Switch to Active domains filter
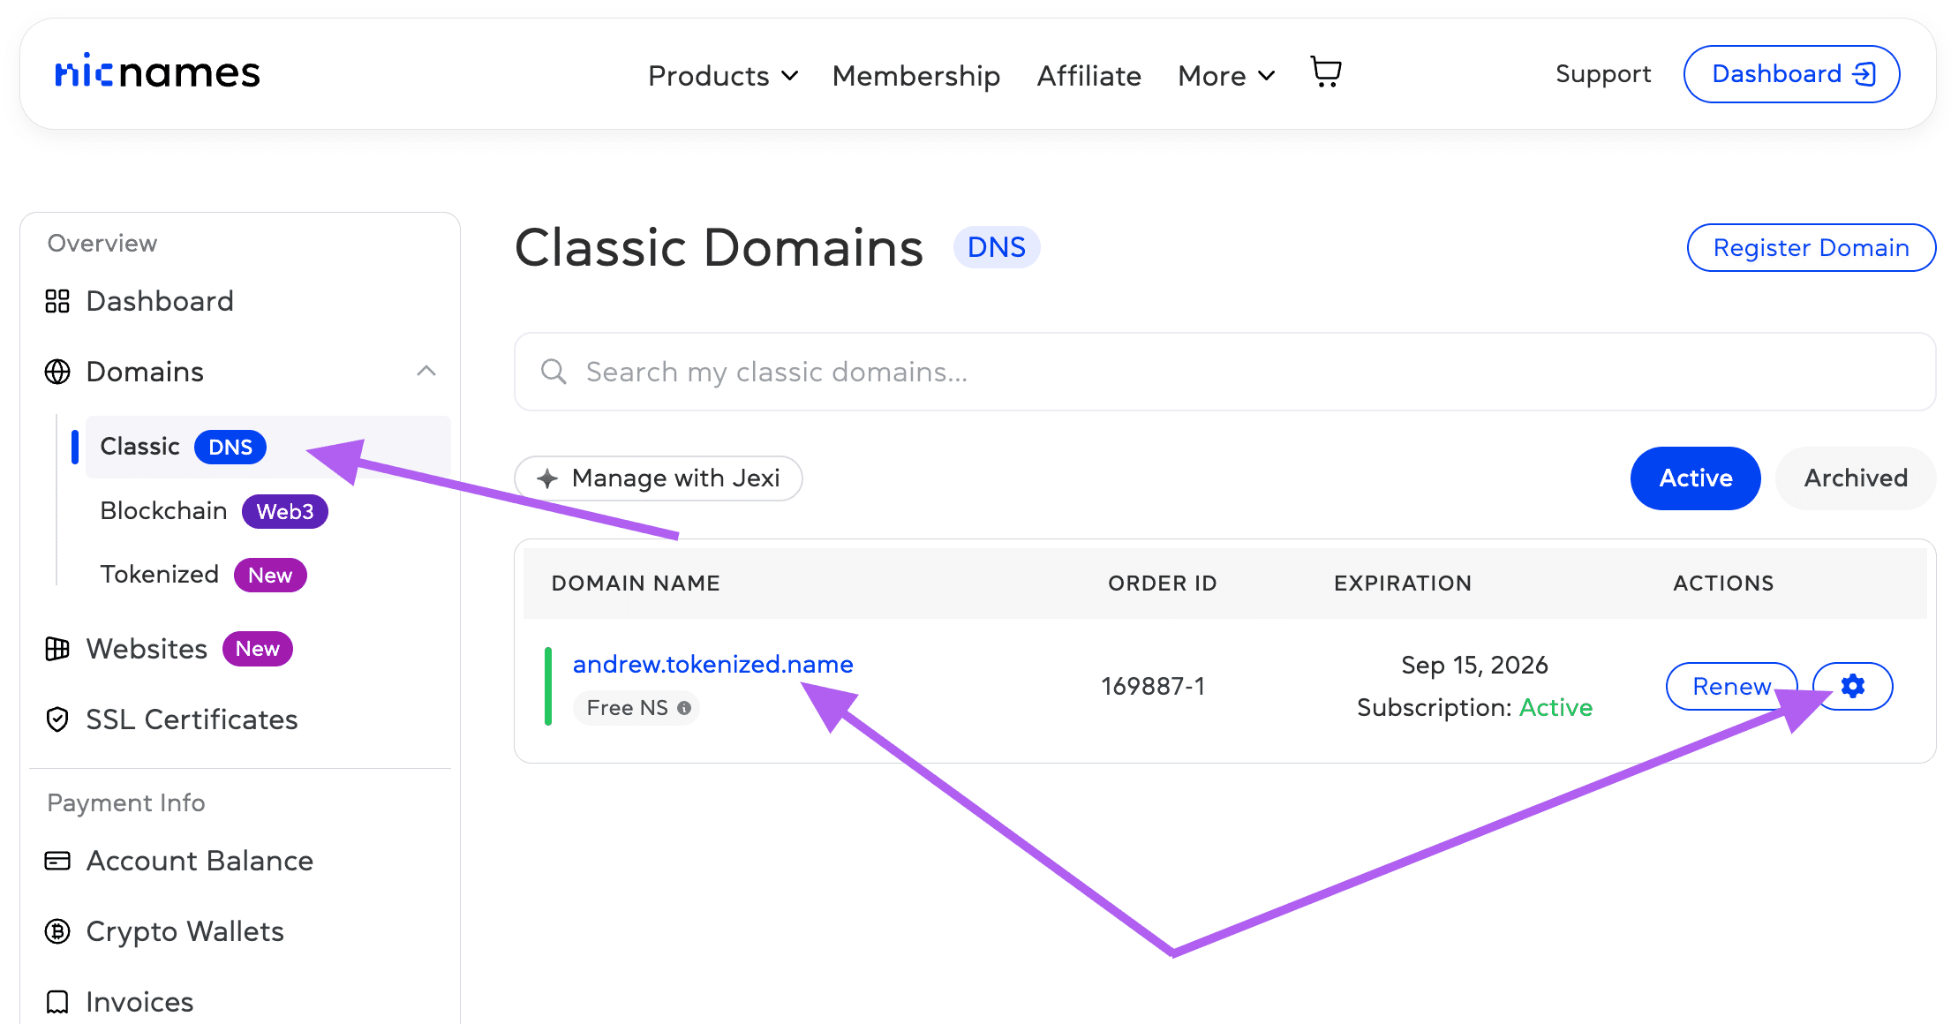 (x=1695, y=478)
